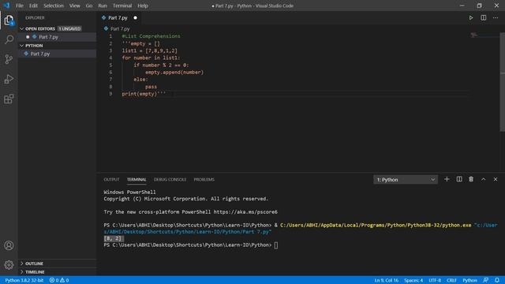Change encoding via UTF-8
Viewport: 505px width, 284px height.
click(435, 280)
